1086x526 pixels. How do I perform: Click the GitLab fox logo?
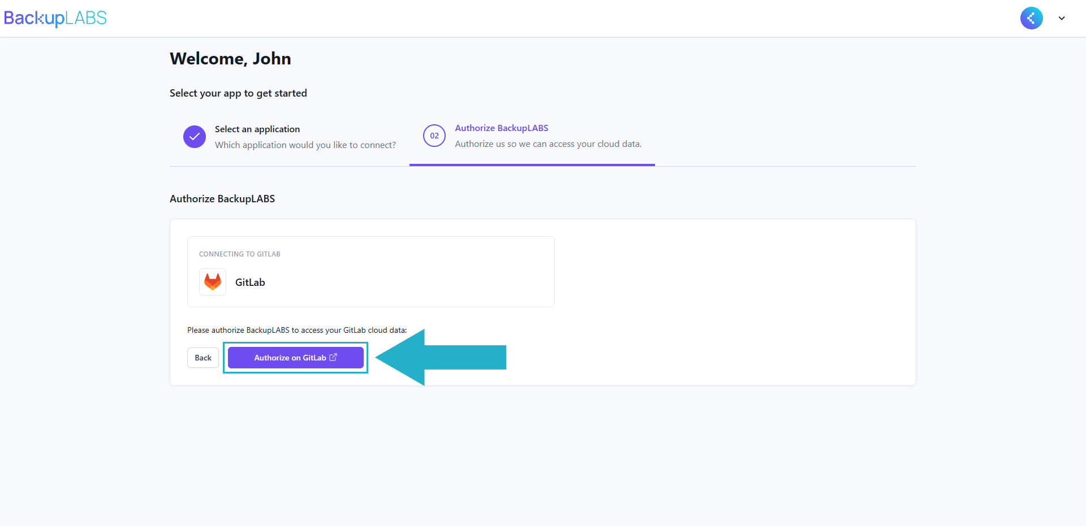click(213, 282)
